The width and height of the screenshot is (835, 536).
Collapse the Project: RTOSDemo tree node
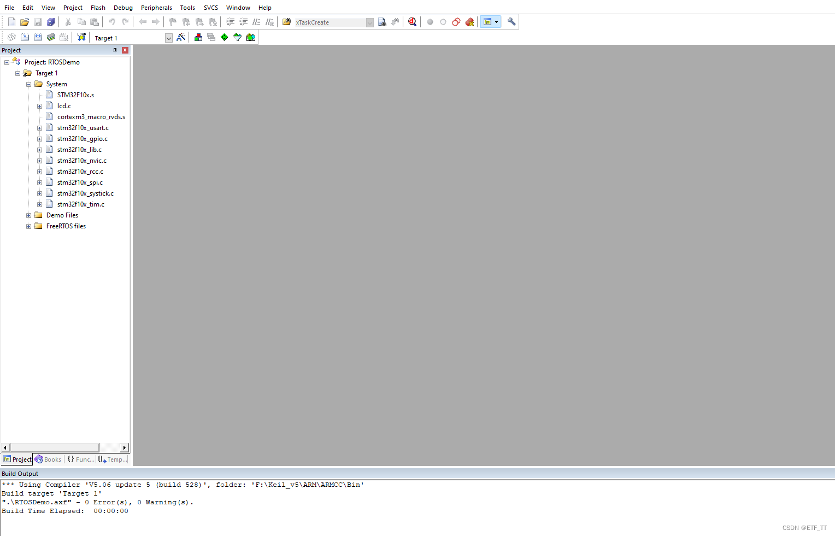[x=7, y=62]
